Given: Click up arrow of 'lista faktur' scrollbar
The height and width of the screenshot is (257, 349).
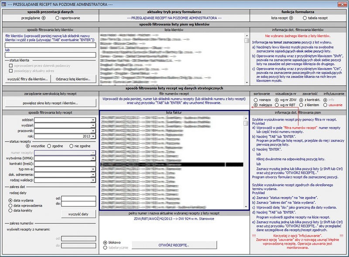Looking at the screenshot, I should coord(246,118).
